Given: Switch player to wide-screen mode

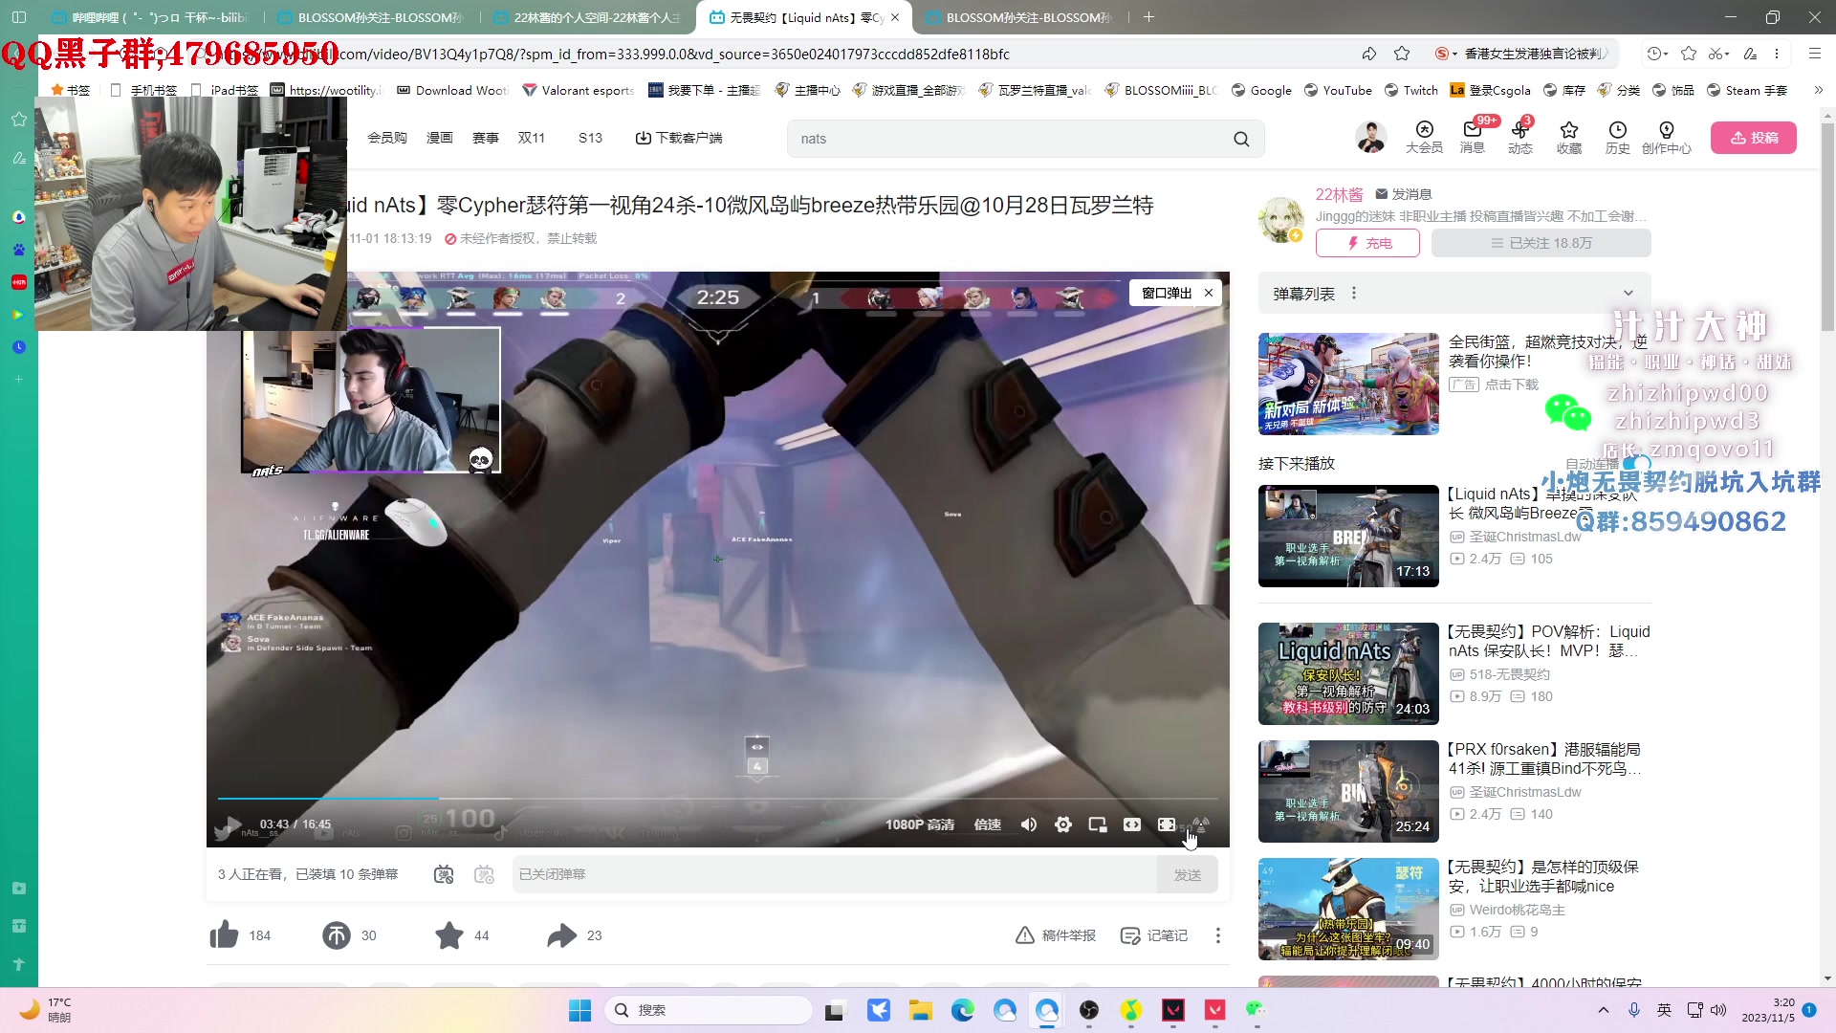Looking at the screenshot, I should [1132, 824].
